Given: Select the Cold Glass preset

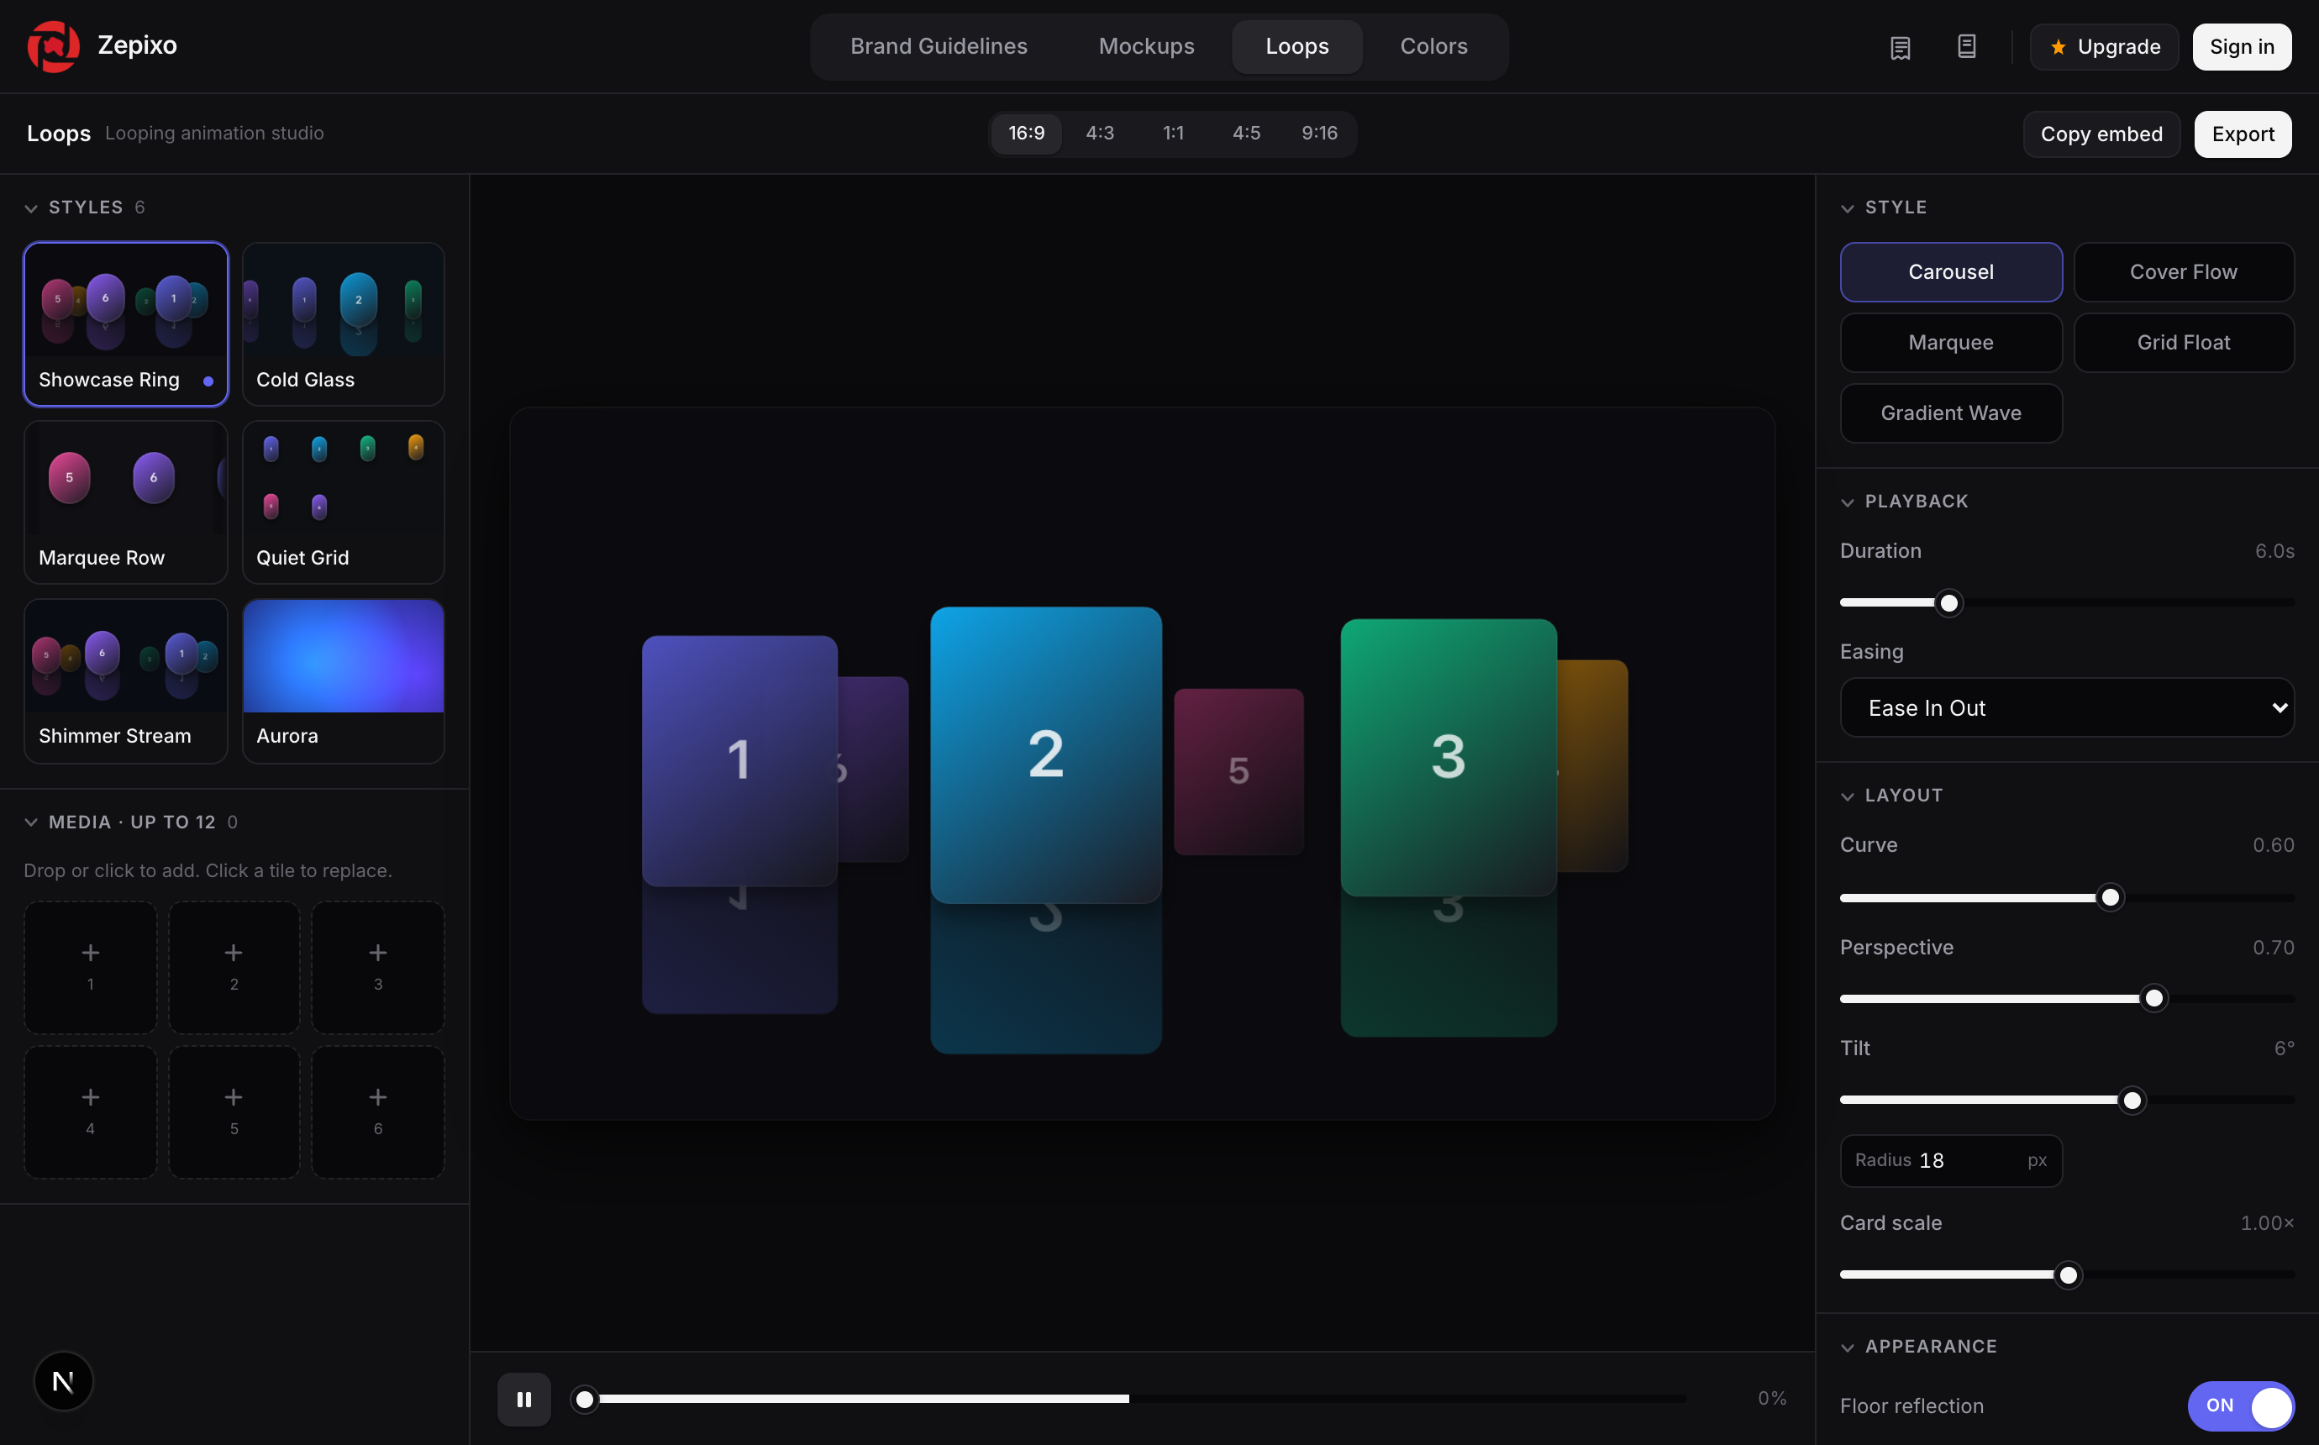Looking at the screenshot, I should click(343, 324).
